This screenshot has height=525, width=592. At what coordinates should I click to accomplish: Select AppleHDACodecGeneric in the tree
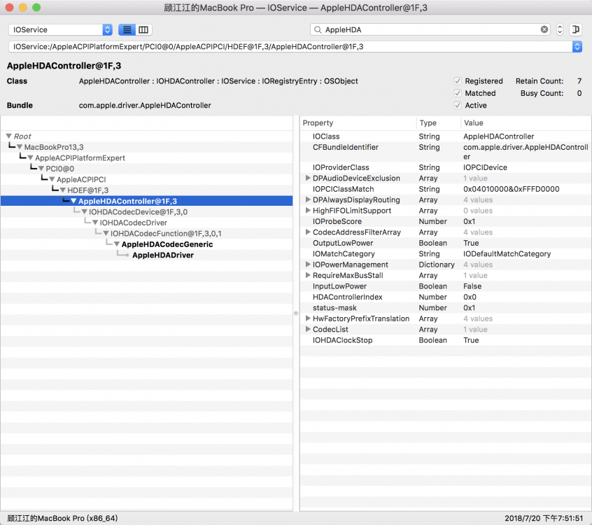point(167,244)
